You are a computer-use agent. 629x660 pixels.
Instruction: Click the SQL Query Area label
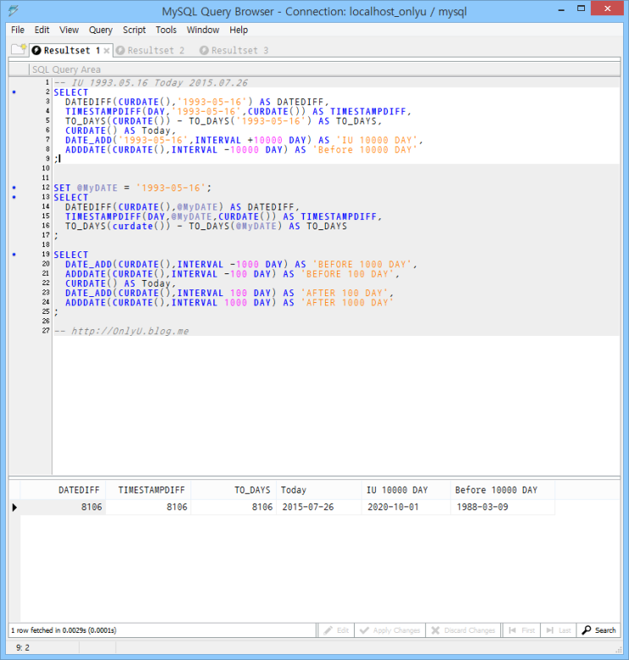(67, 69)
